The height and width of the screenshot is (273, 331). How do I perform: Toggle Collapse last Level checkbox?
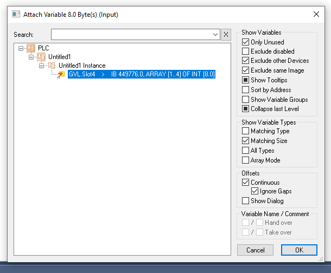[245, 109]
